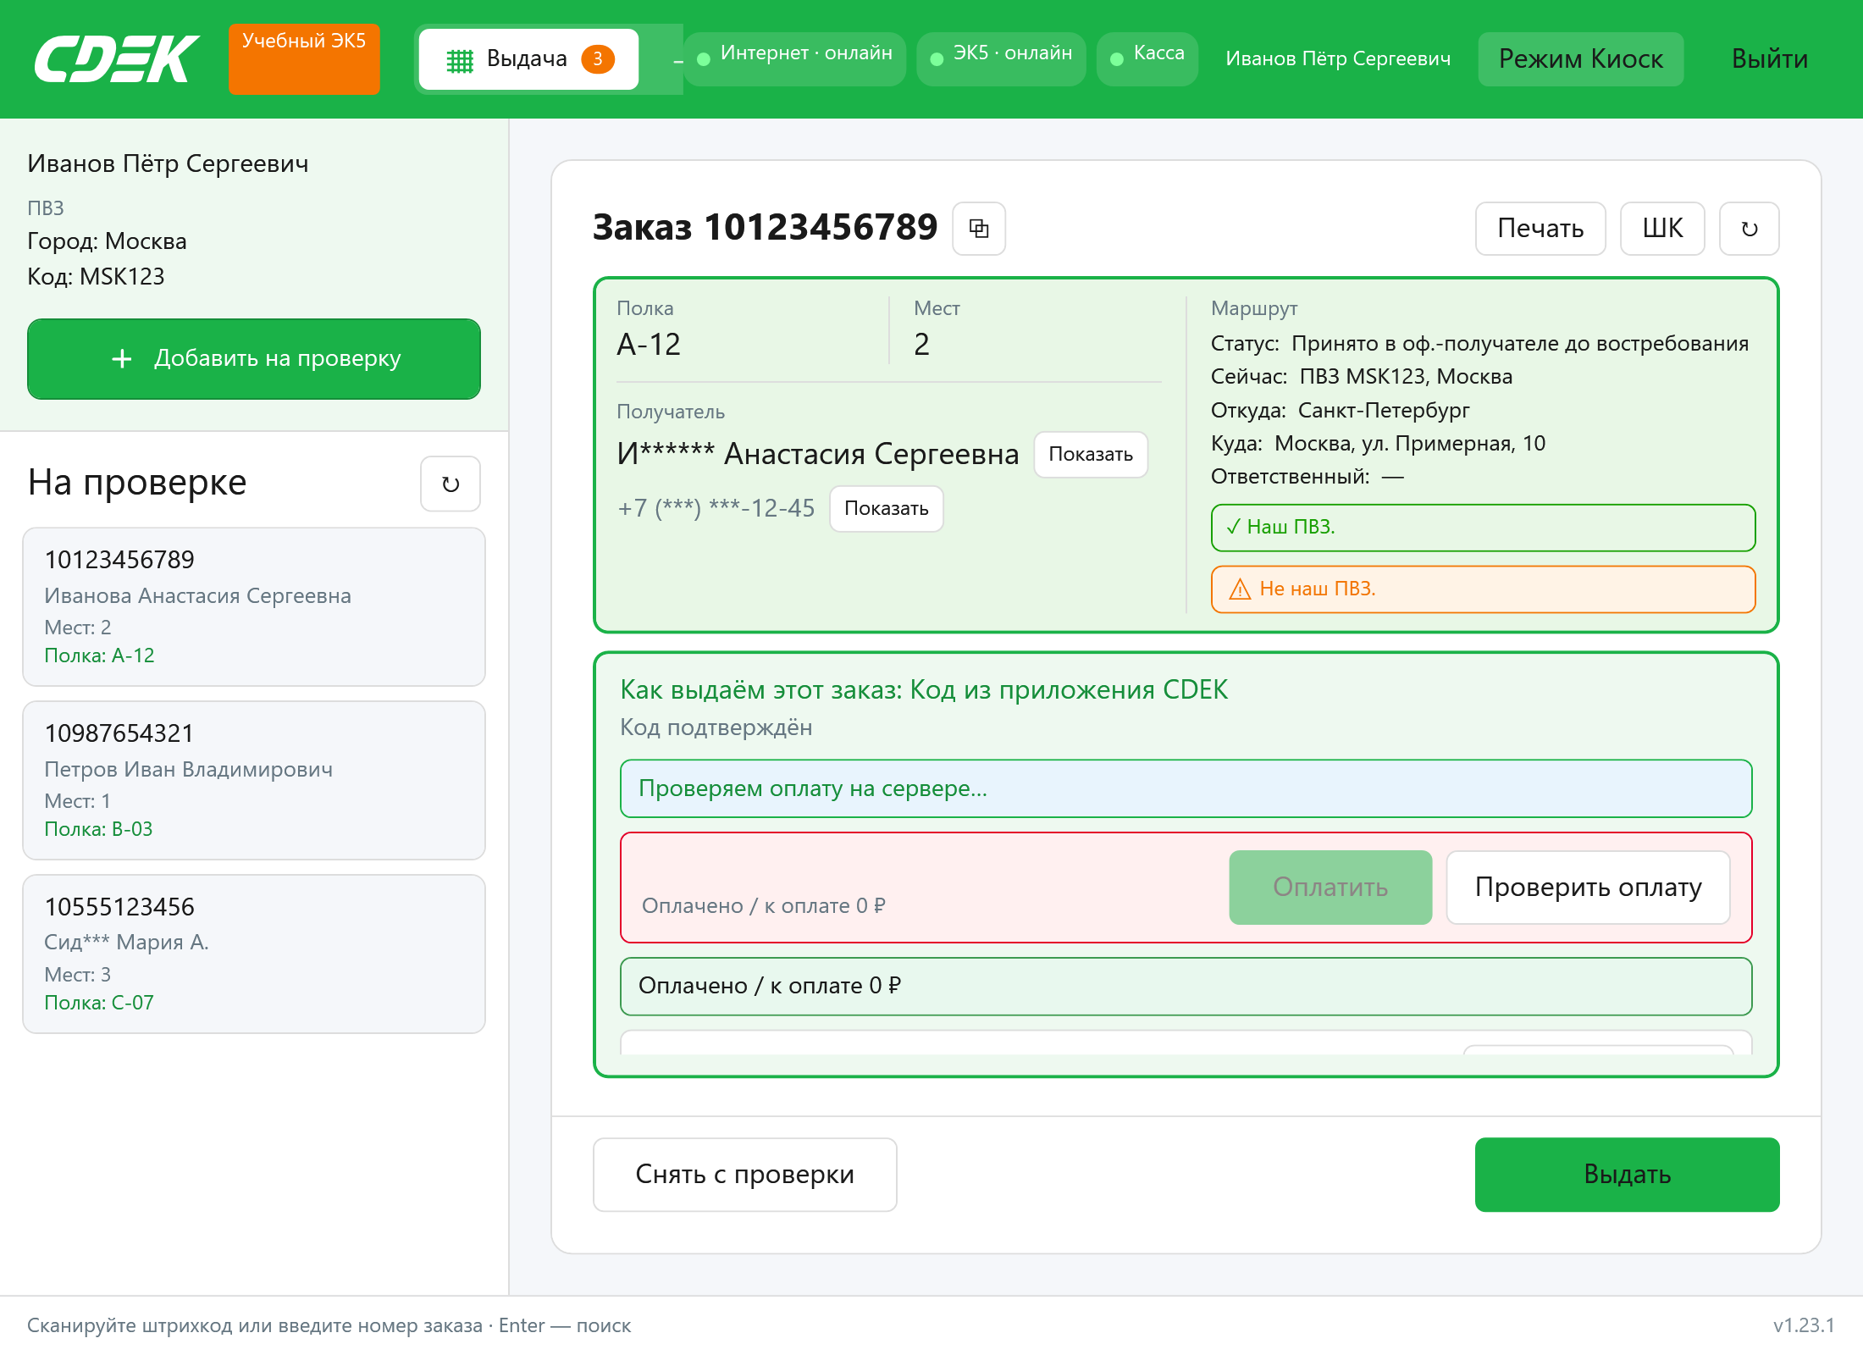Click 'Полка: C-07' text

(99, 1003)
